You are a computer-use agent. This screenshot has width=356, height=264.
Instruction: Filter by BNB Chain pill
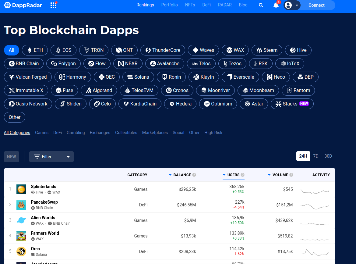pos(24,64)
